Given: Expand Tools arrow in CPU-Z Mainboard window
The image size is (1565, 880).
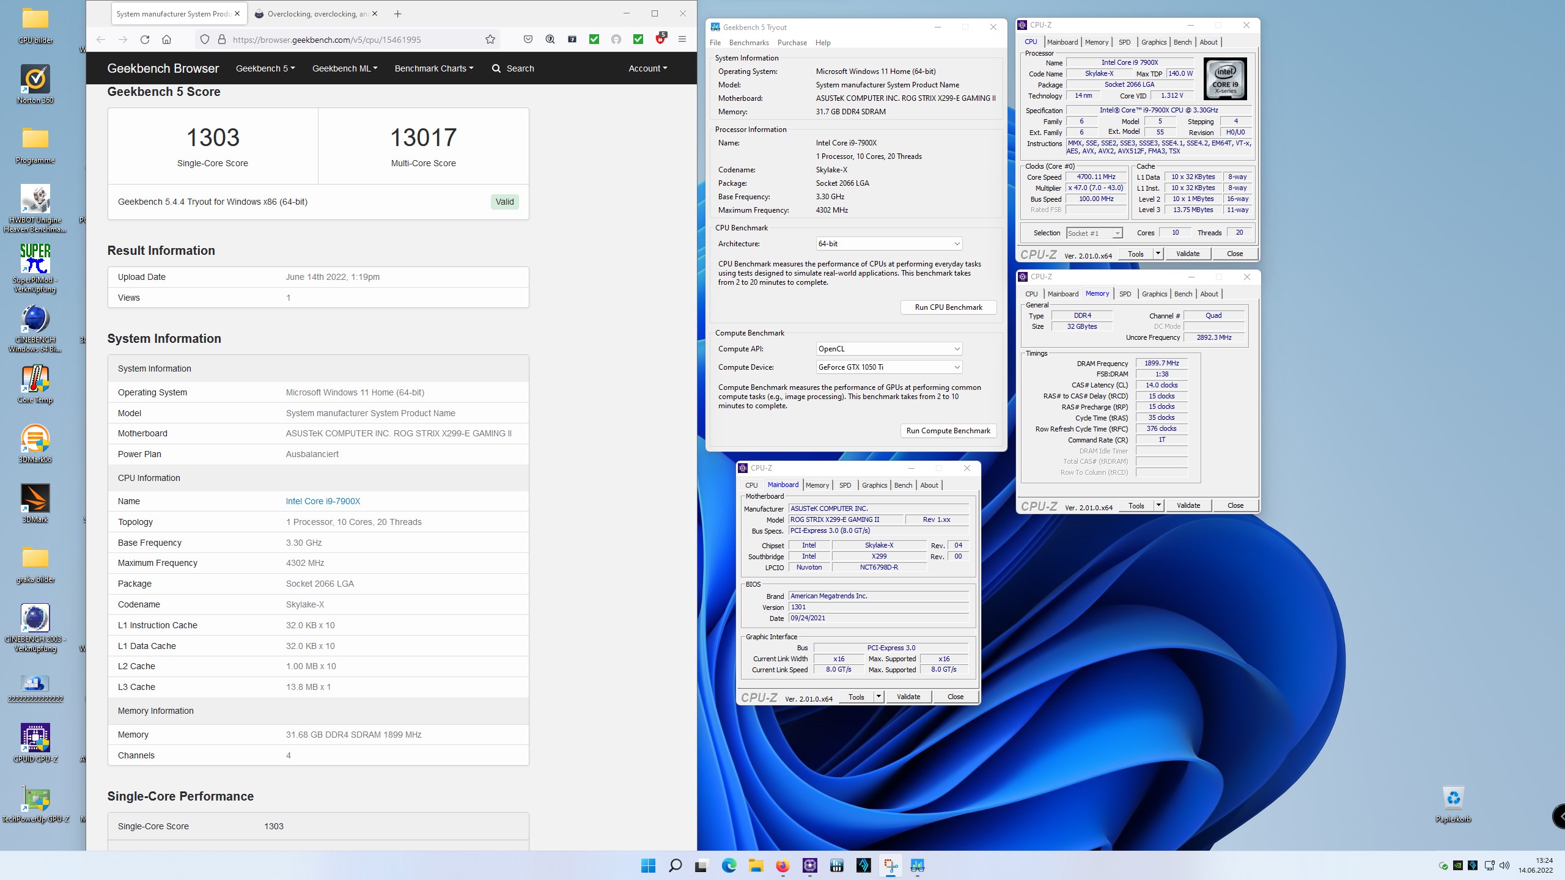Looking at the screenshot, I should 878,697.
